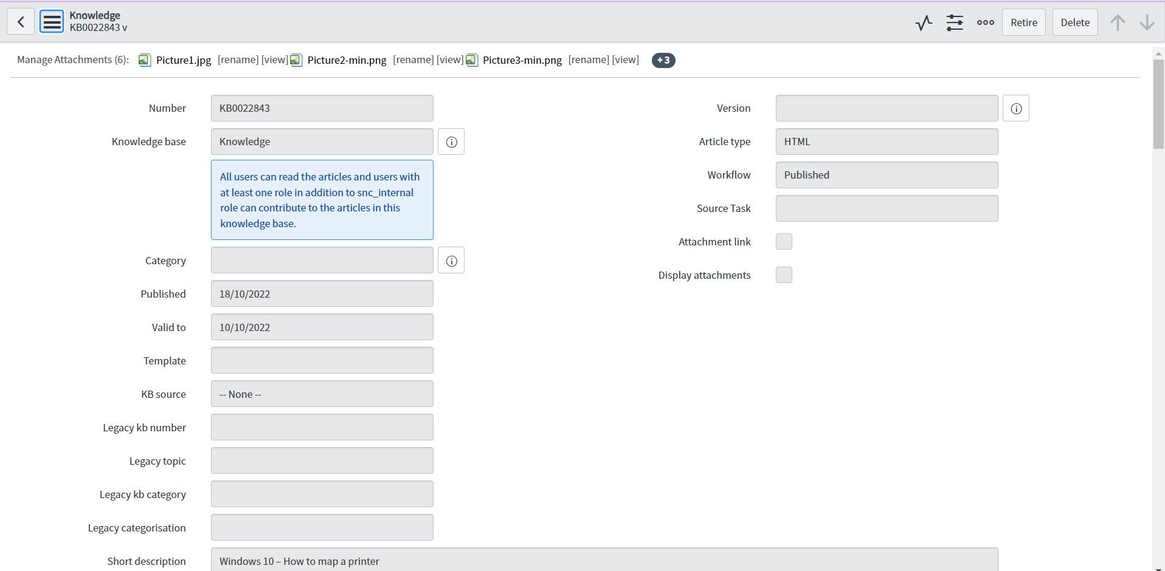
Task: Go to previous record with up arrow
Action: 1117,22
